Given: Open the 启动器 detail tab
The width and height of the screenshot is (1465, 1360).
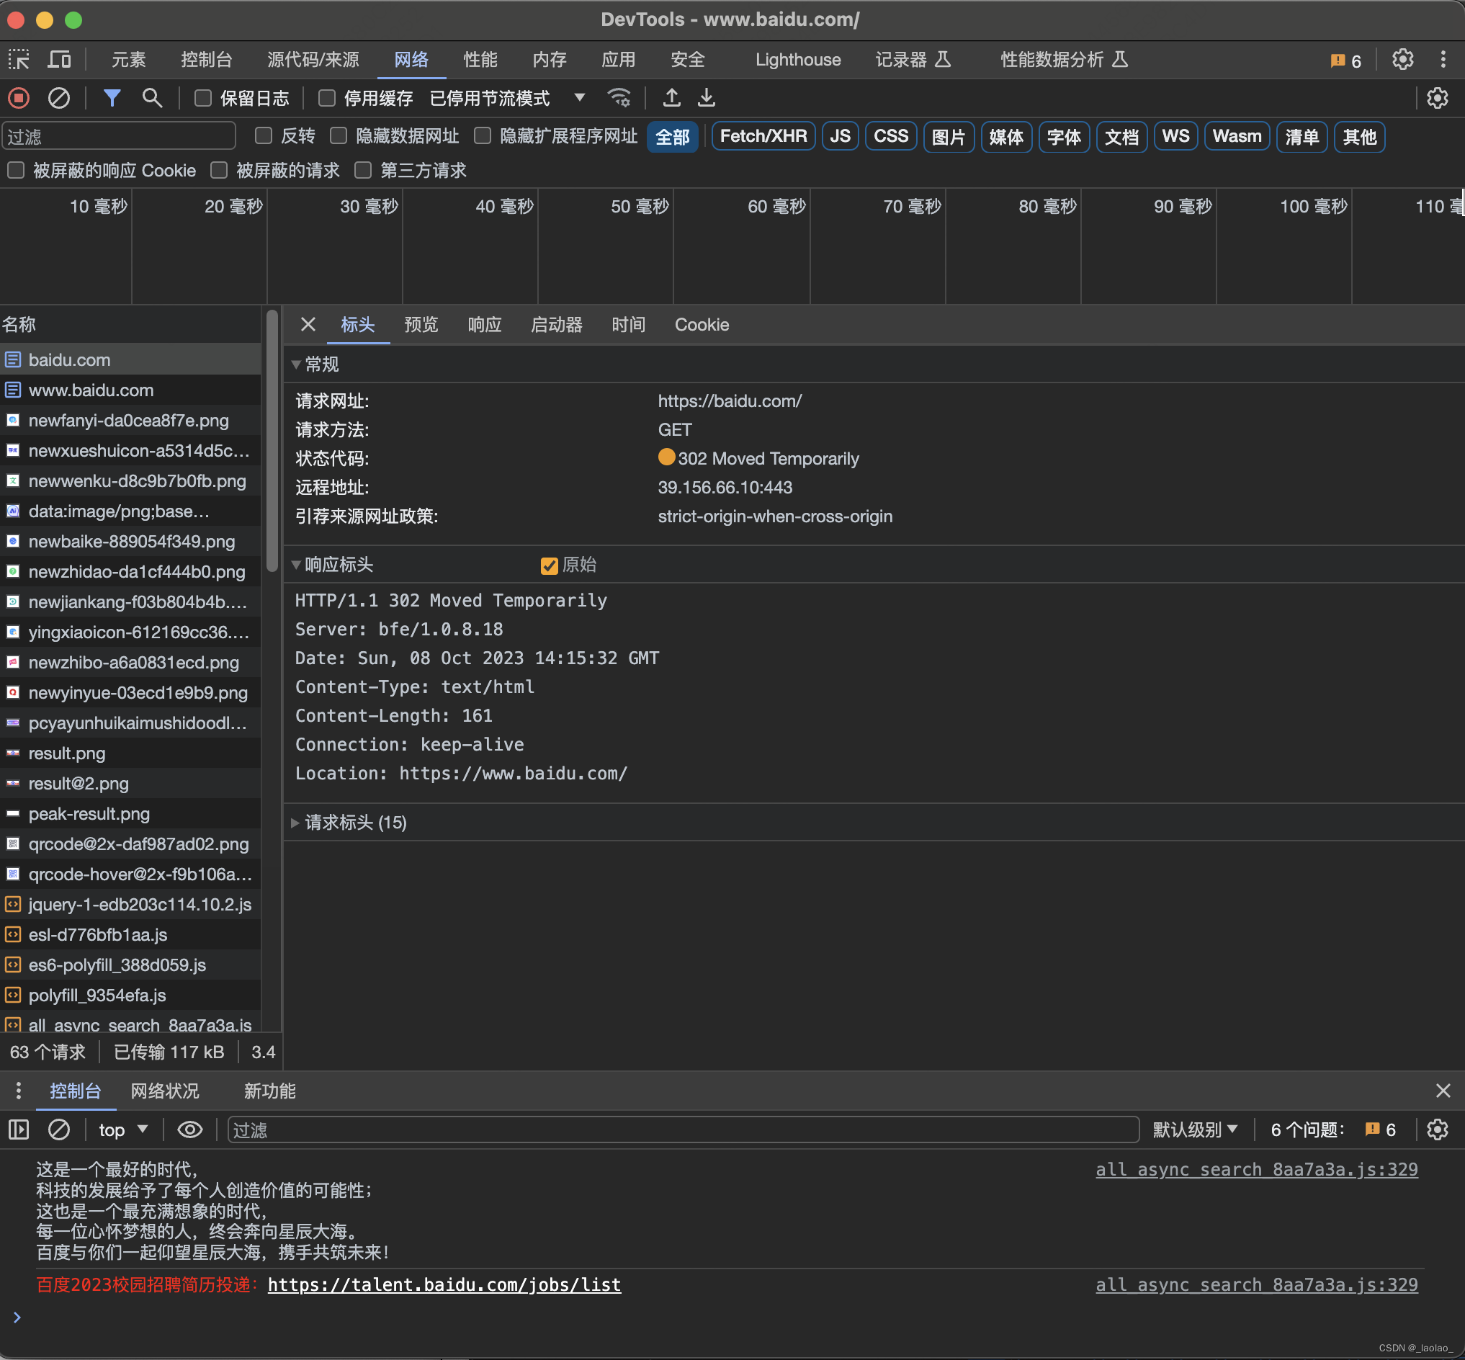Looking at the screenshot, I should pos(557,325).
